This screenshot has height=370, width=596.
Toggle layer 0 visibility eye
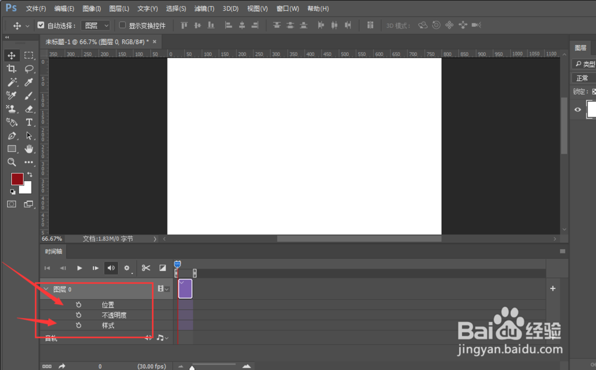[x=578, y=110]
